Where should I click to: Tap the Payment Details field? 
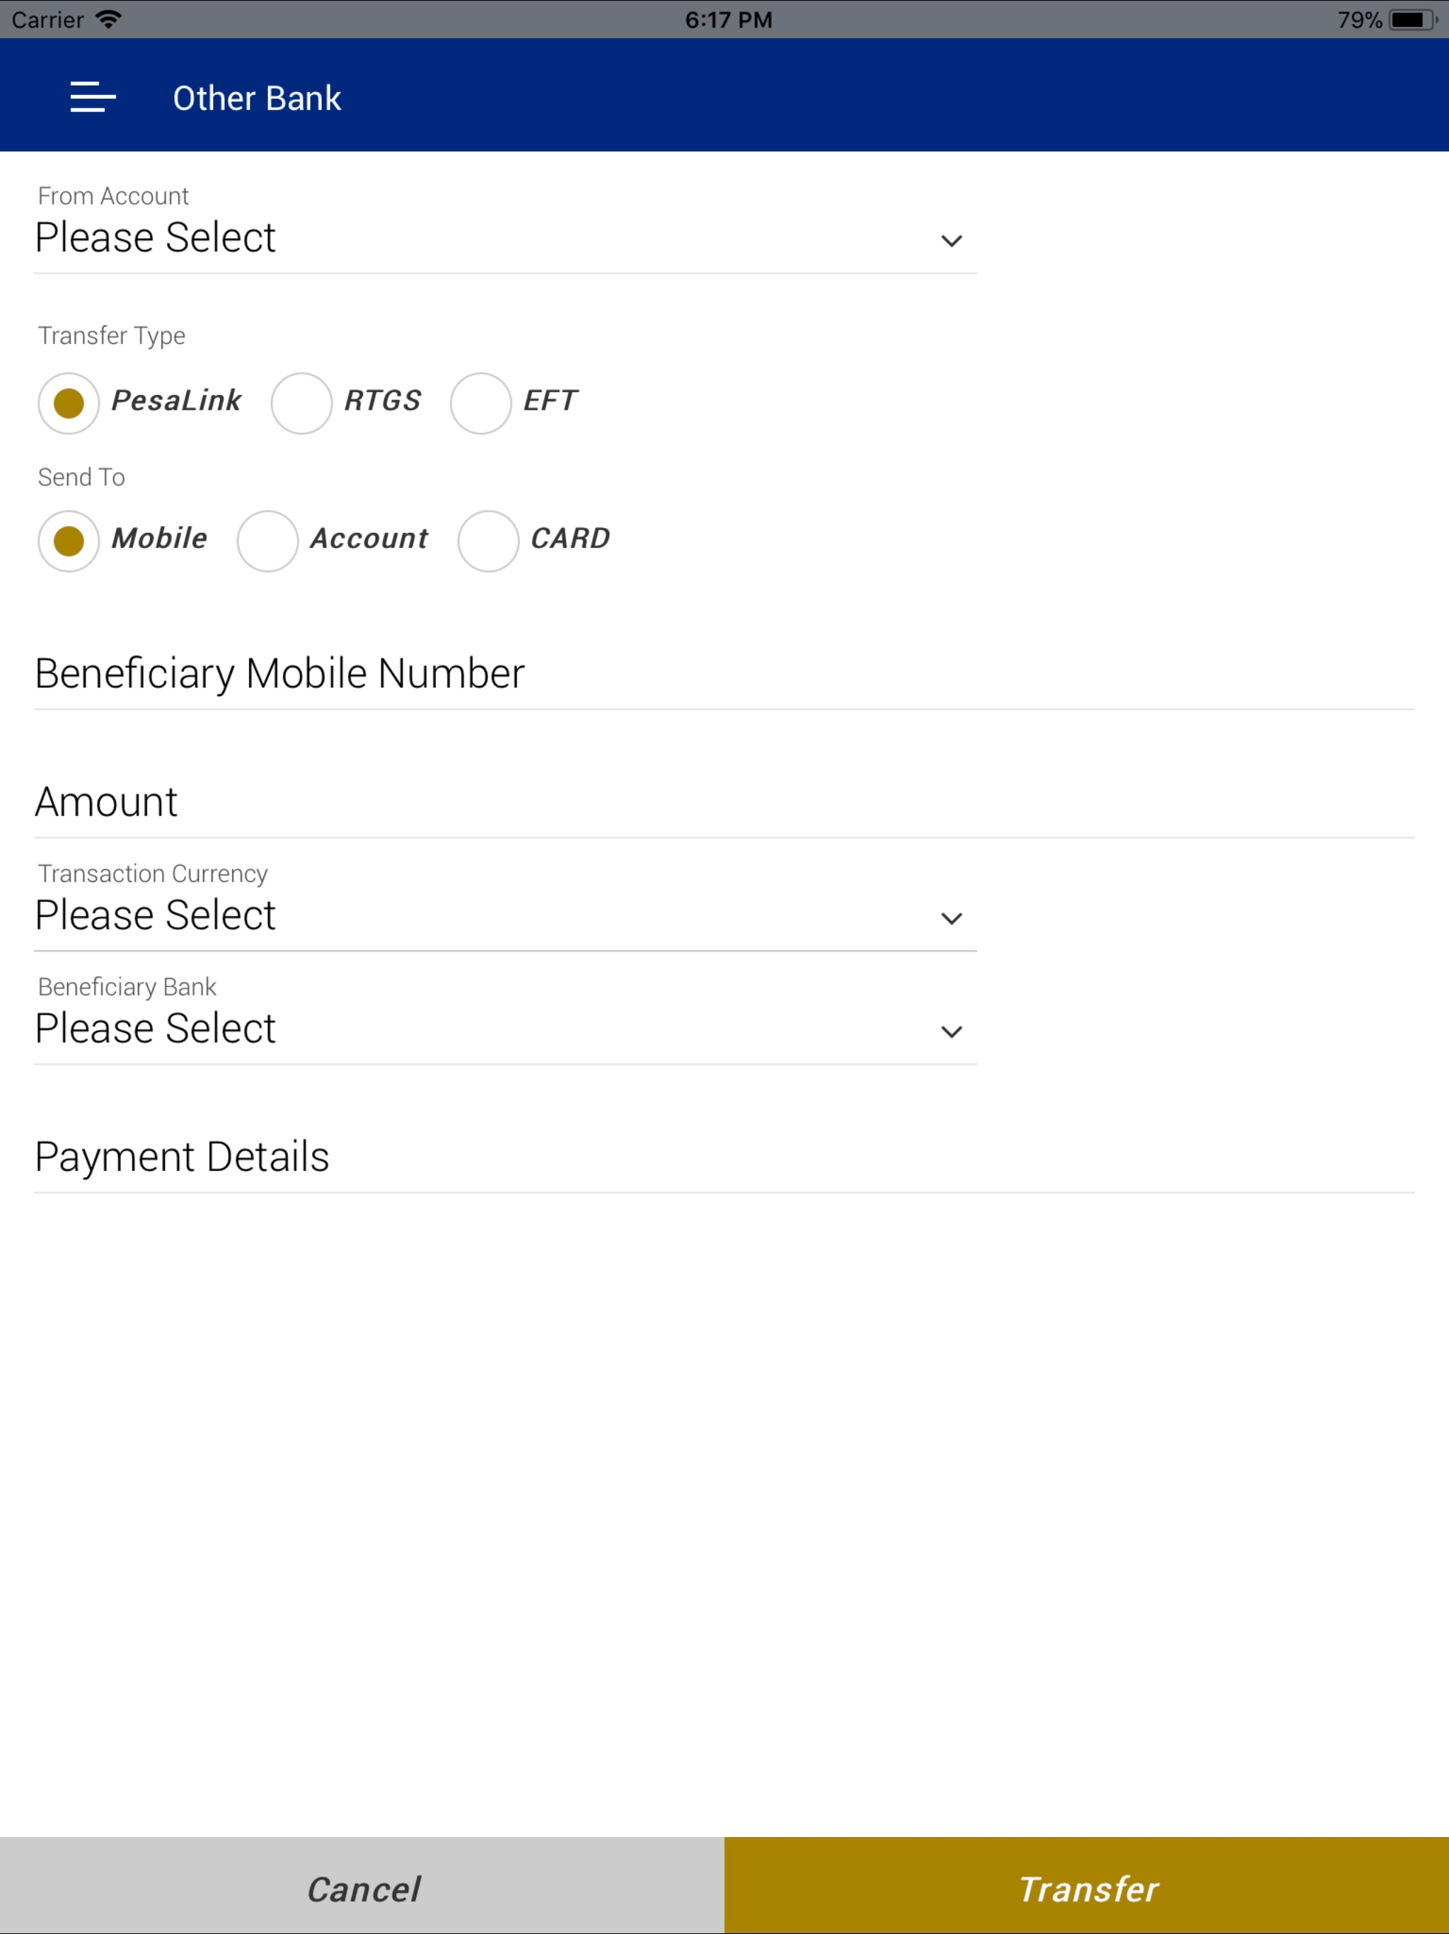point(724,1157)
